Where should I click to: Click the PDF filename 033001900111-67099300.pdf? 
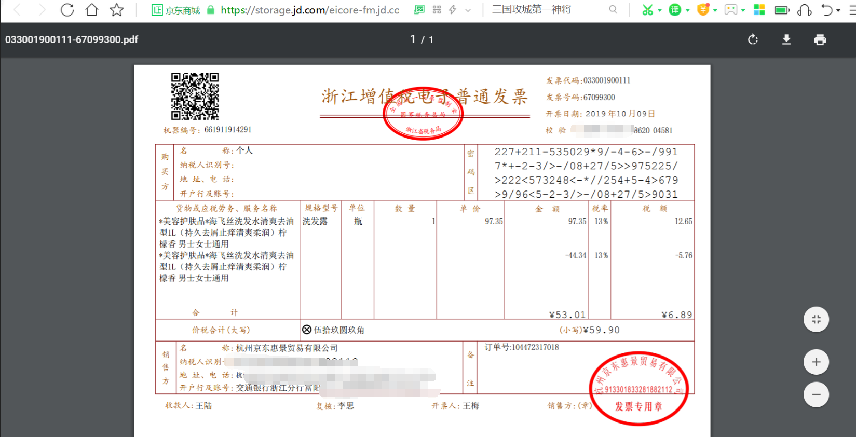[72, 39]
